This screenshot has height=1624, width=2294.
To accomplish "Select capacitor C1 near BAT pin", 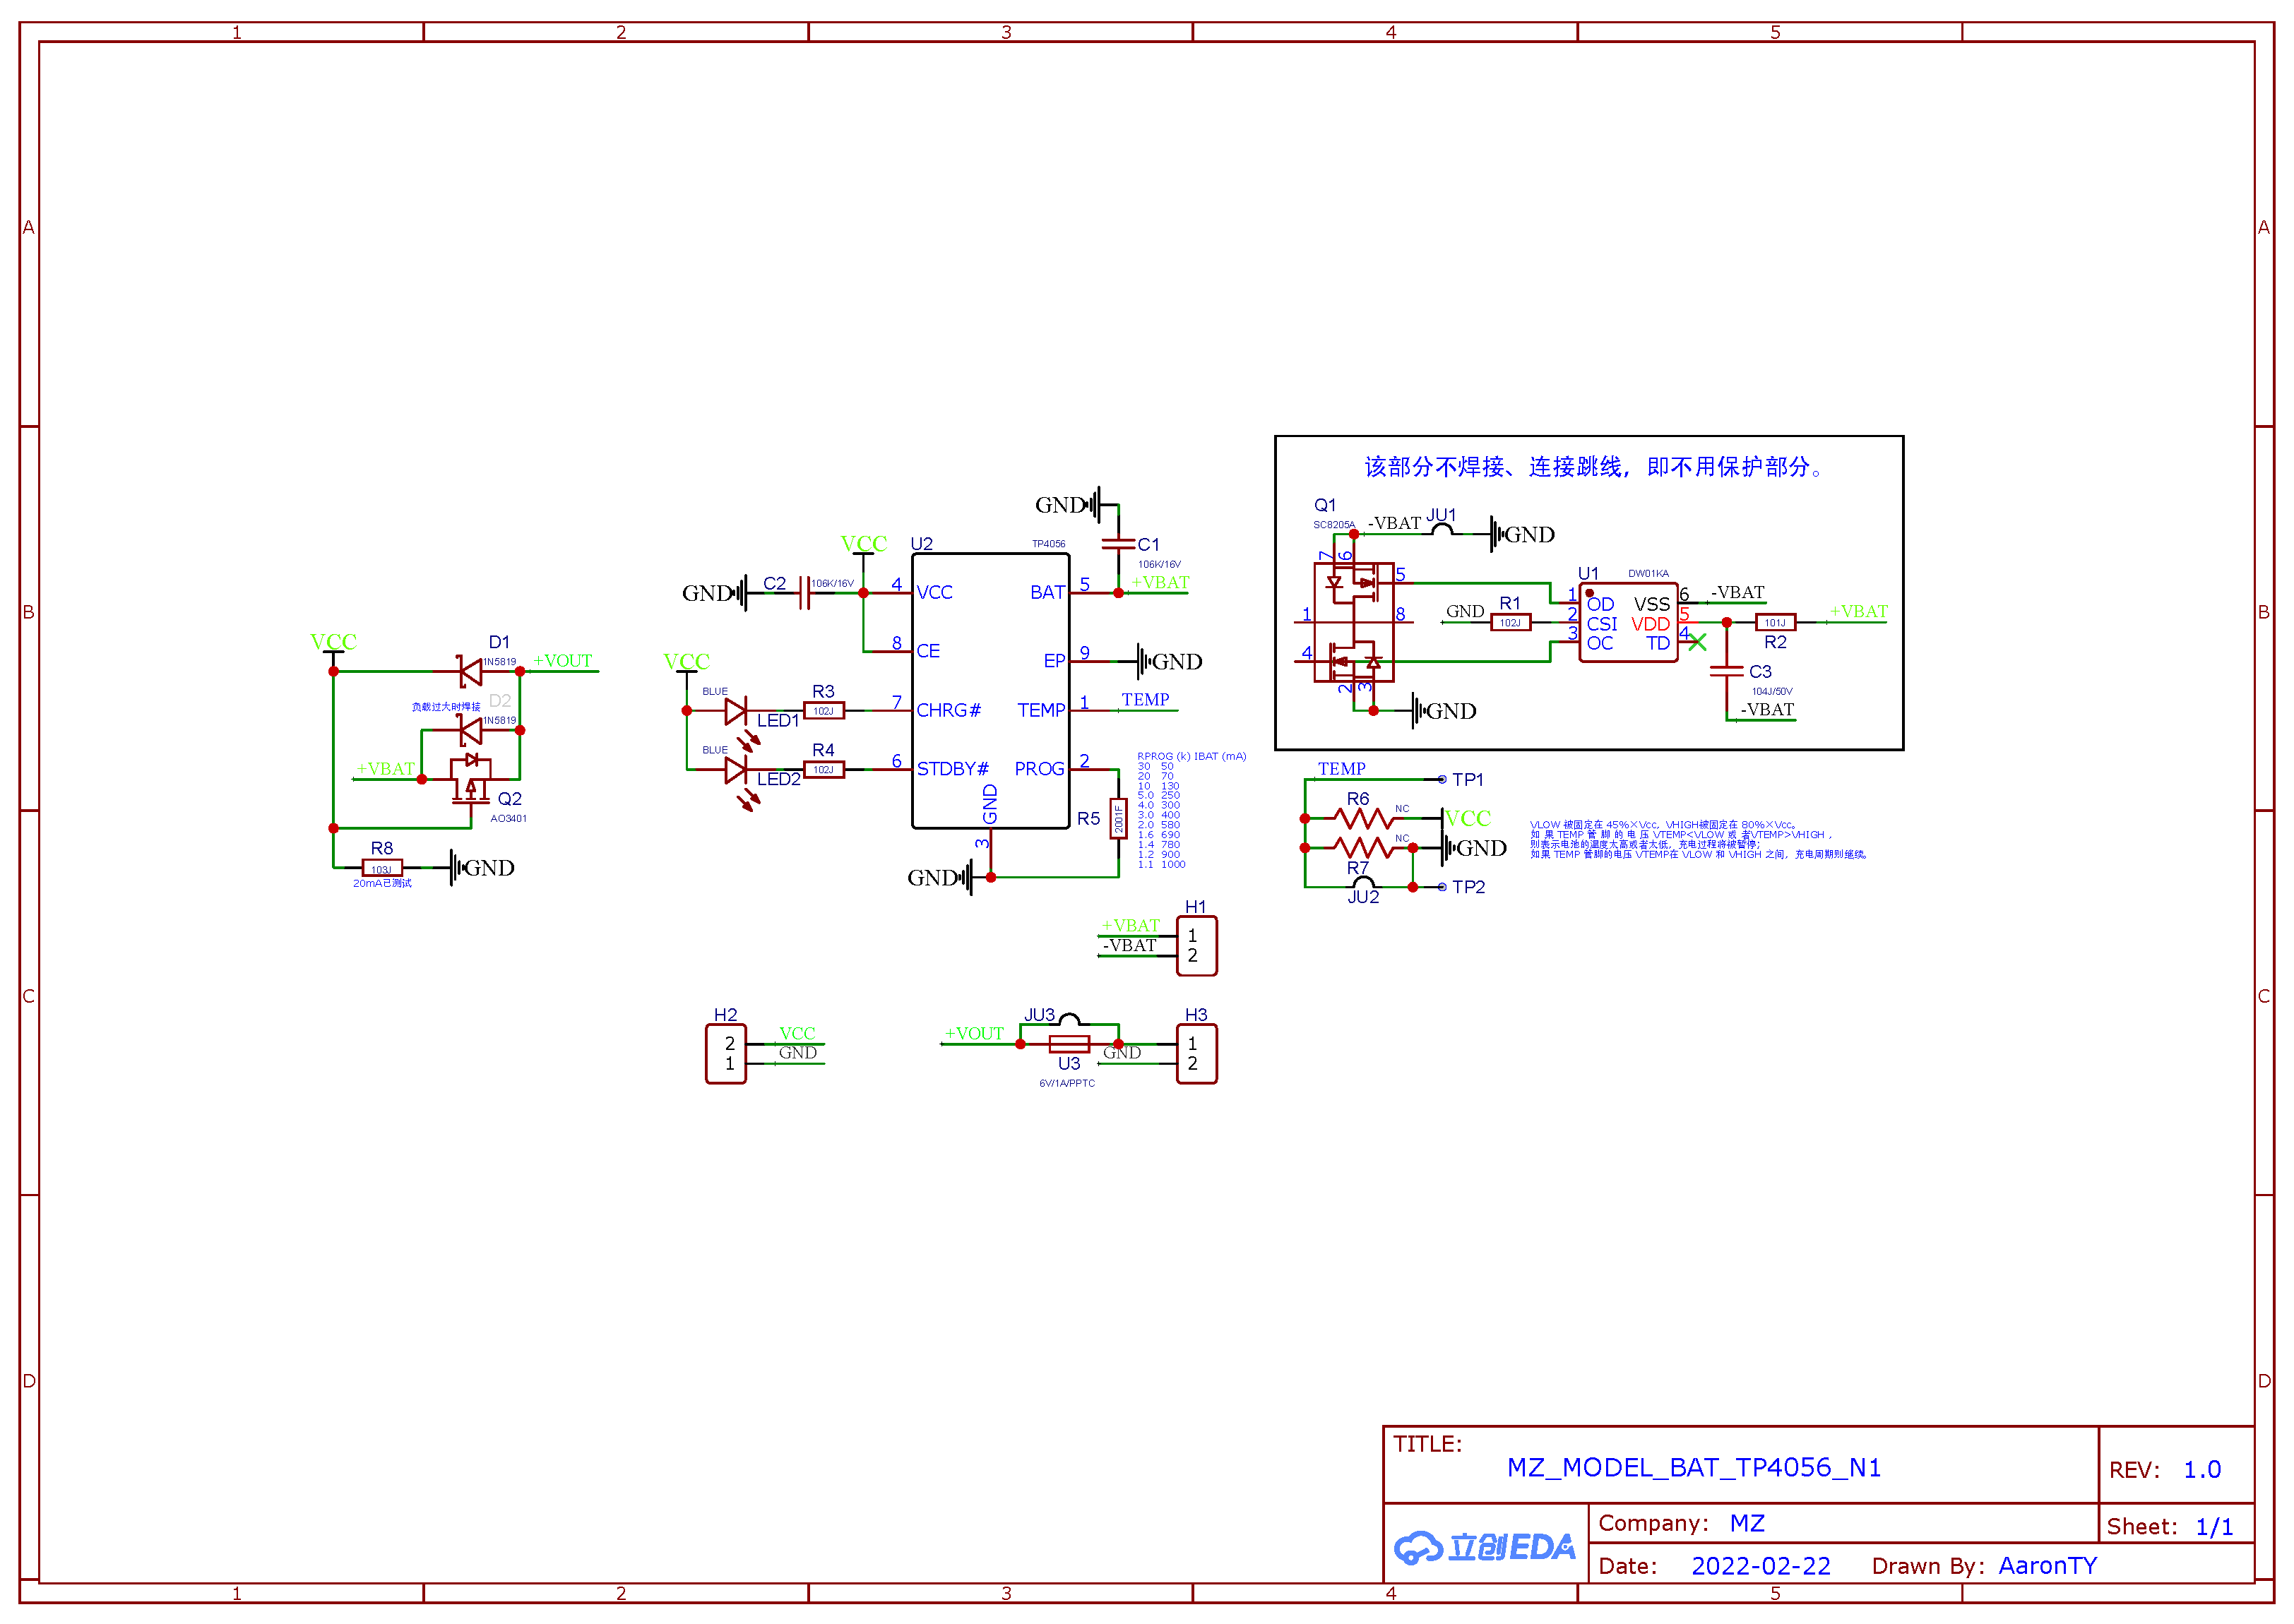I will click(x=1118, y=545).
